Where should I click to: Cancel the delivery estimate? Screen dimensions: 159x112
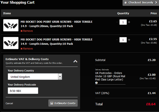[x=9, y=103]
